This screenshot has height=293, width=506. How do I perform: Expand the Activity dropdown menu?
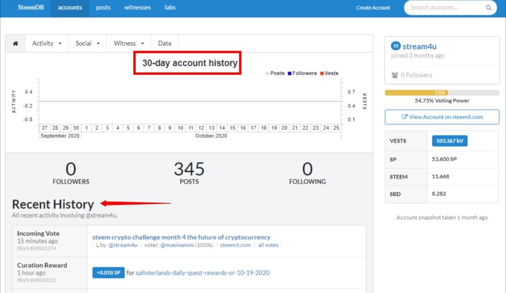(x=47, y=43)
